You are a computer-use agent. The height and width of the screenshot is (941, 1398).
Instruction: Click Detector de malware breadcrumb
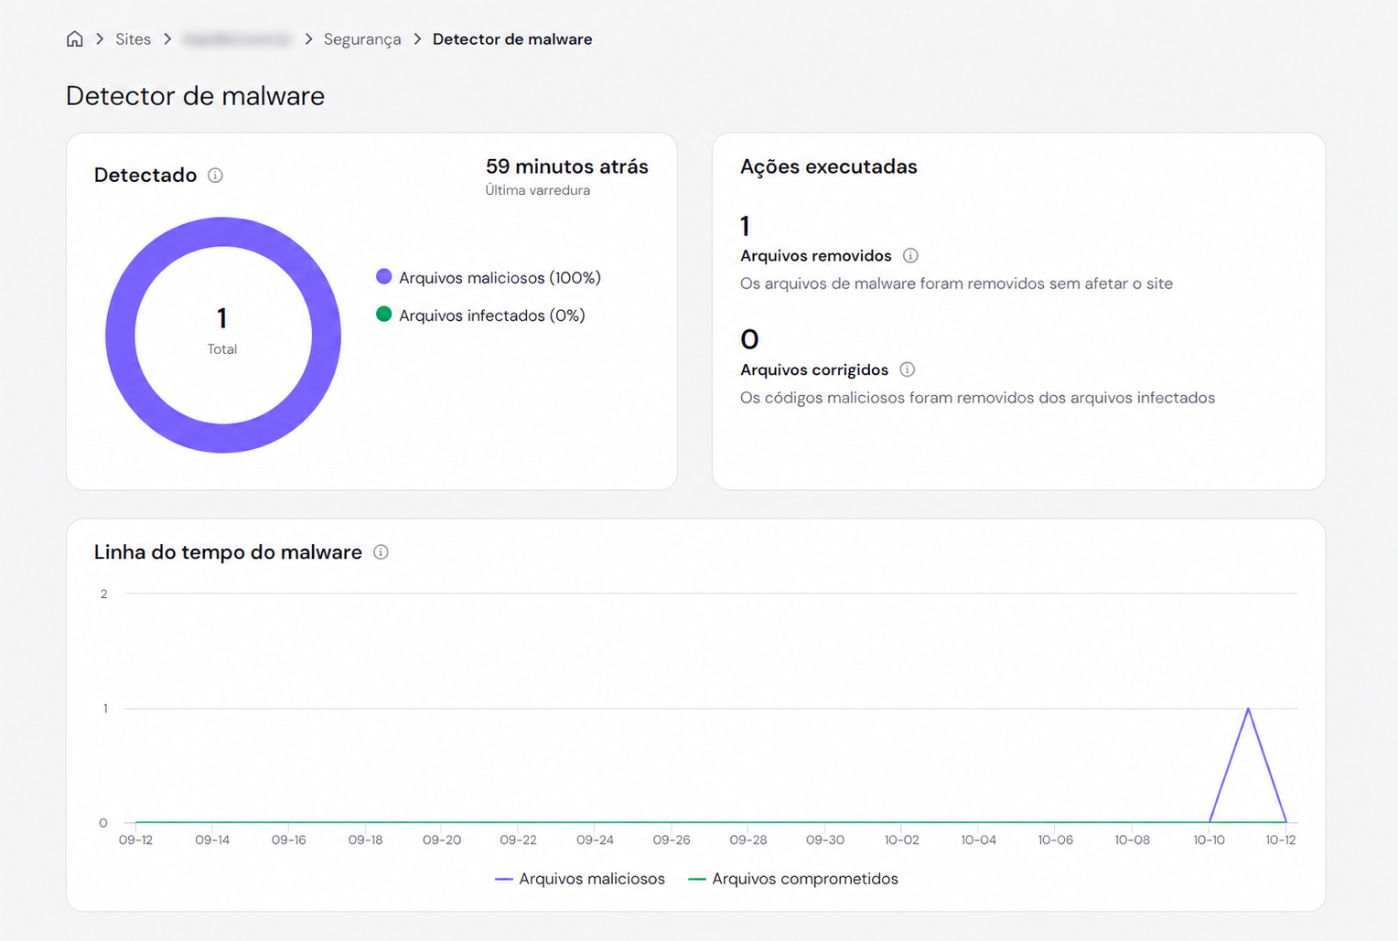pos(512,39)
